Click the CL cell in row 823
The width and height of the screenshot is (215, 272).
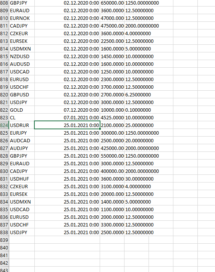[x=22, y=117]
